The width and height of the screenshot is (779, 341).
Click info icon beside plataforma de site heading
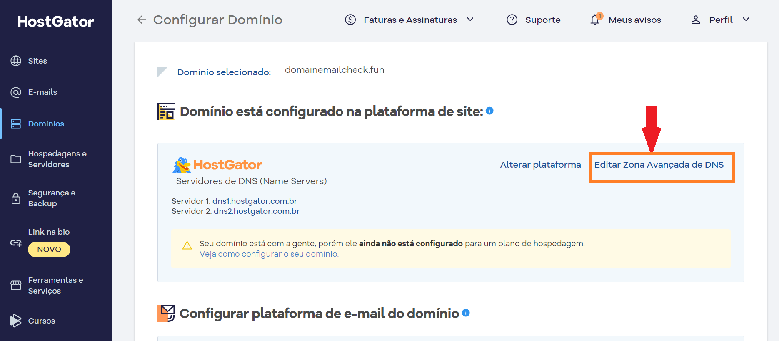click(x=490, y=111)
